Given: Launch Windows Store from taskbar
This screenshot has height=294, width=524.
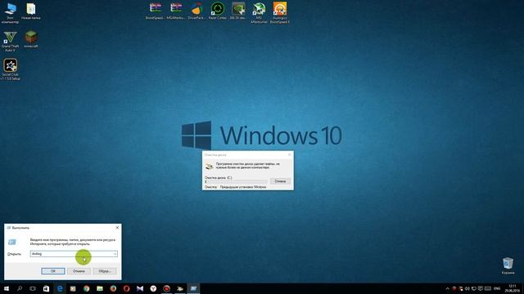Looking at the screenshot, I should point(46,288).
